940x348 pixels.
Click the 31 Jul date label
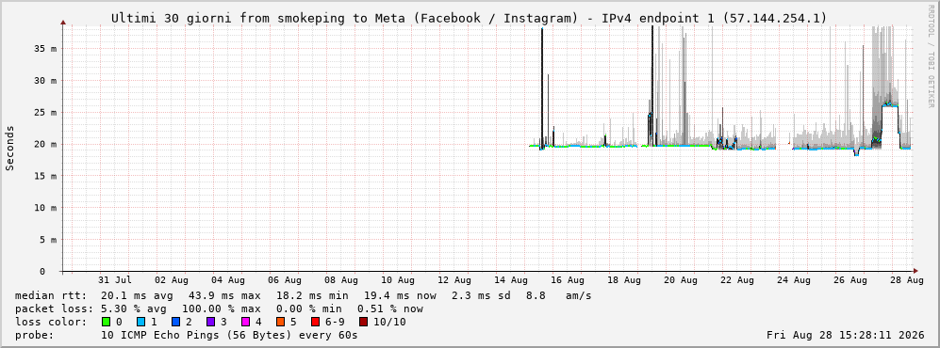pyautogui.click(x=114, y=280)
